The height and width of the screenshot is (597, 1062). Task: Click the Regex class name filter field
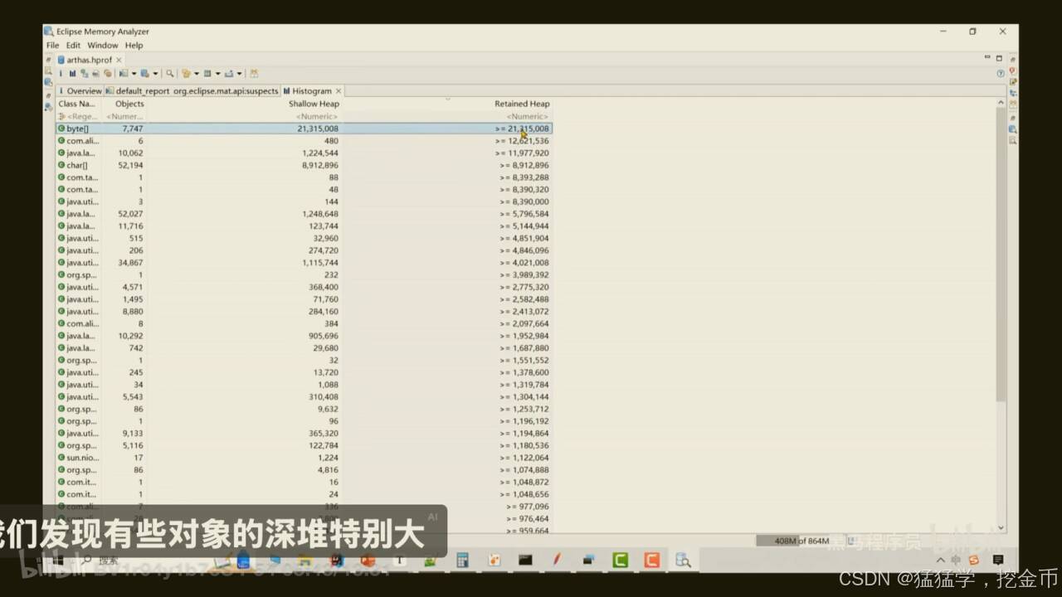(x=80, y=116)
